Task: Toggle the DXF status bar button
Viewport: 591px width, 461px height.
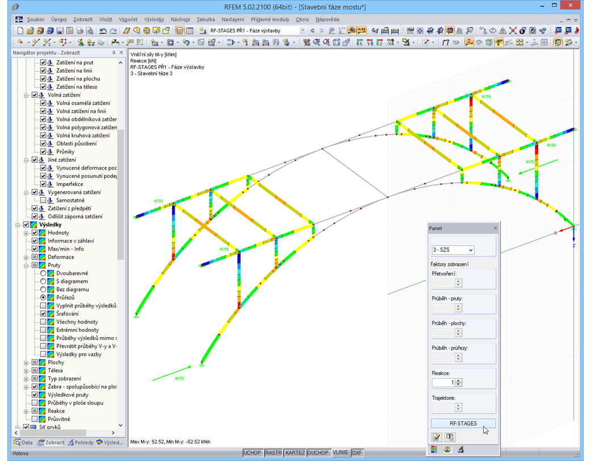Action: point(356,452)
